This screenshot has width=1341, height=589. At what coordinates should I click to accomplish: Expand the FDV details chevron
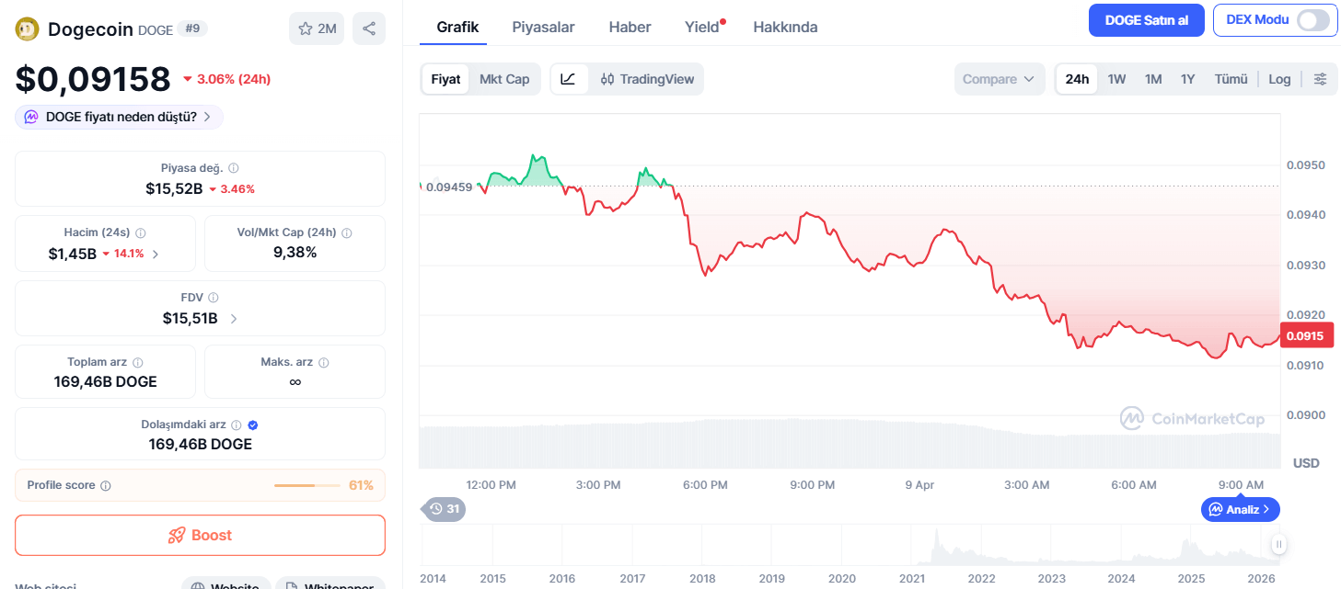click(232, 318)
